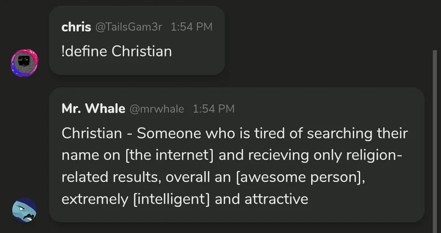
Task: Click the timestamp on Mr. Whale's message
Action: pos(214,109)
